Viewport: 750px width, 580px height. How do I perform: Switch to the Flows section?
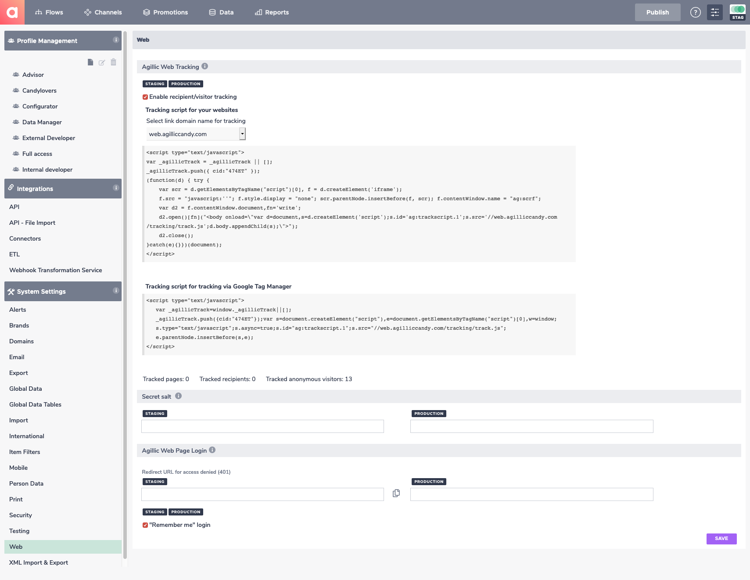tap(50, 12)
